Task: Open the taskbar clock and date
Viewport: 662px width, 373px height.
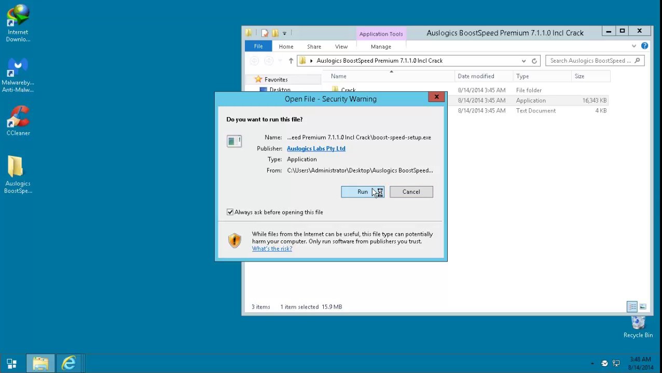Action: 640,363
